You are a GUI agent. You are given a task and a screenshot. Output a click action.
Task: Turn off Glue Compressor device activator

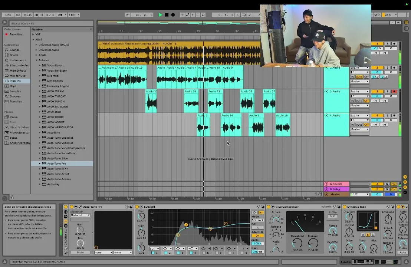coord(269,207)
